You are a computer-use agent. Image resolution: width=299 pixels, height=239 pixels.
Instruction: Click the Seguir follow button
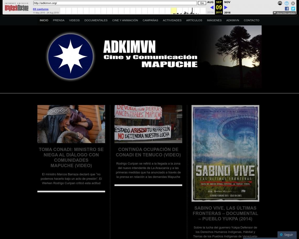(x=287, y=235)
